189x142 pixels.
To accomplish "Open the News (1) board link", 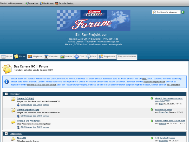I will pyautogui.click(x=22, y=138).
